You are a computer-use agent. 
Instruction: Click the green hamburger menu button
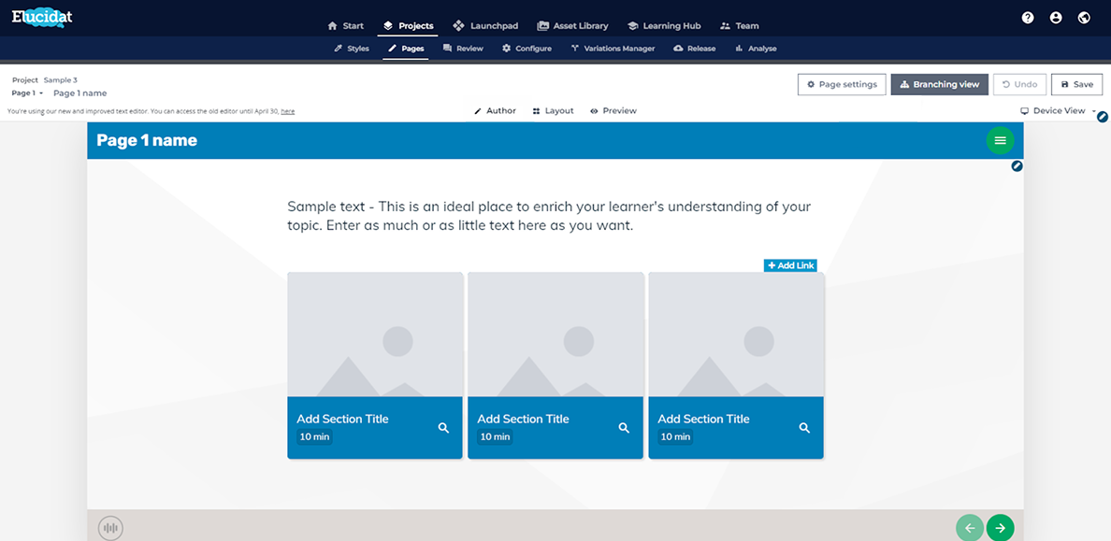(1000, 140)
